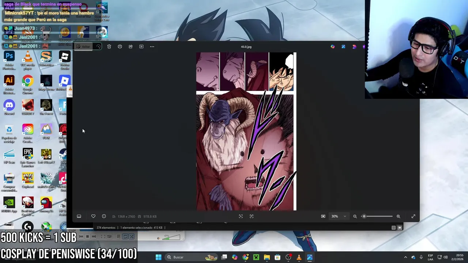Open Papelera de reciclaje on desktop
468x263 pixels.
pyautogui.click(x=9, y=134)
